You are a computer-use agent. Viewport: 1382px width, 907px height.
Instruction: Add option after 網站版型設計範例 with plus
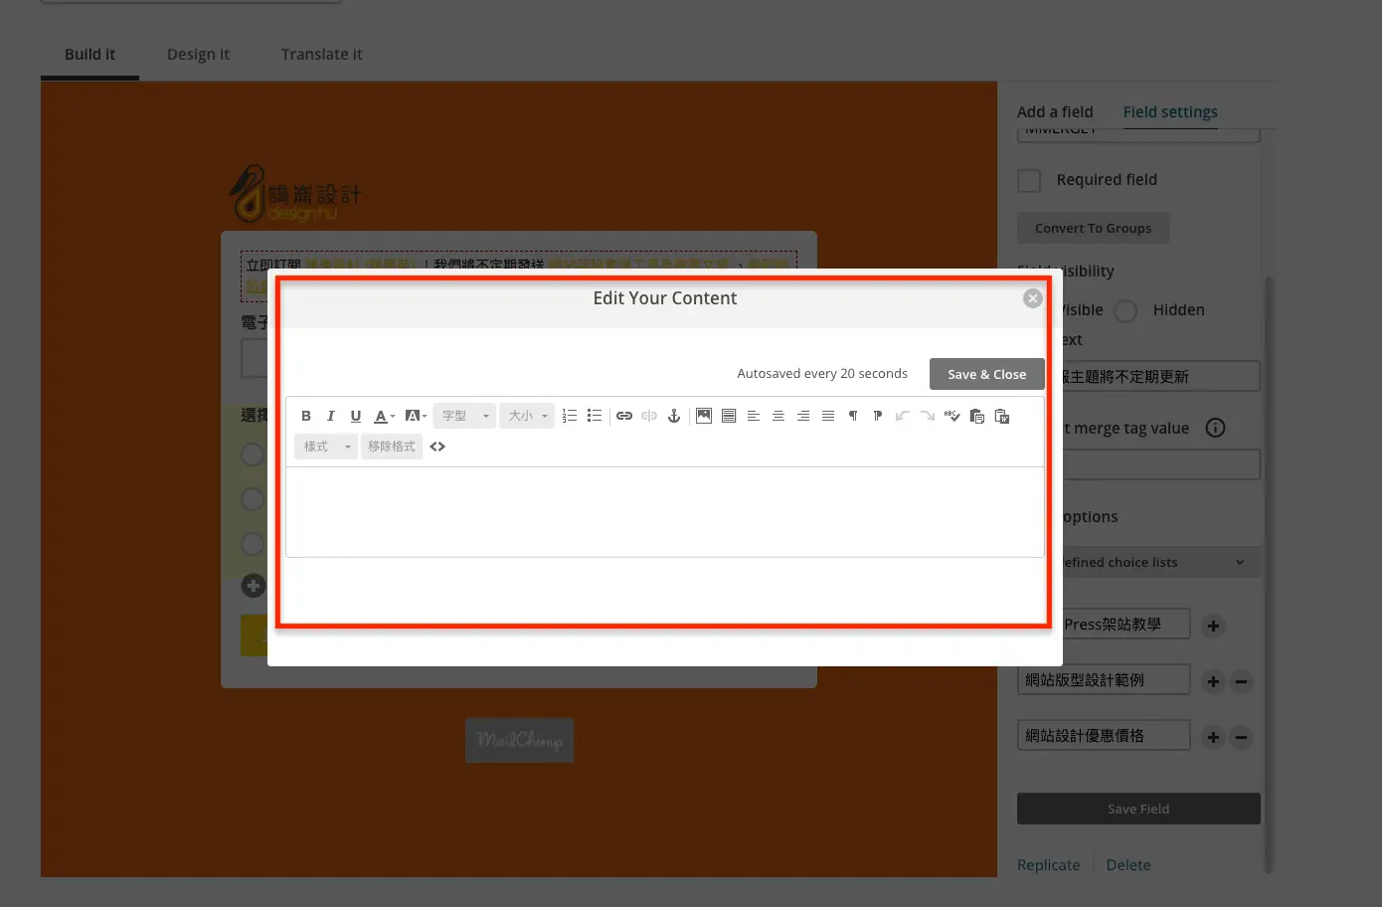tap(1213, 681)
